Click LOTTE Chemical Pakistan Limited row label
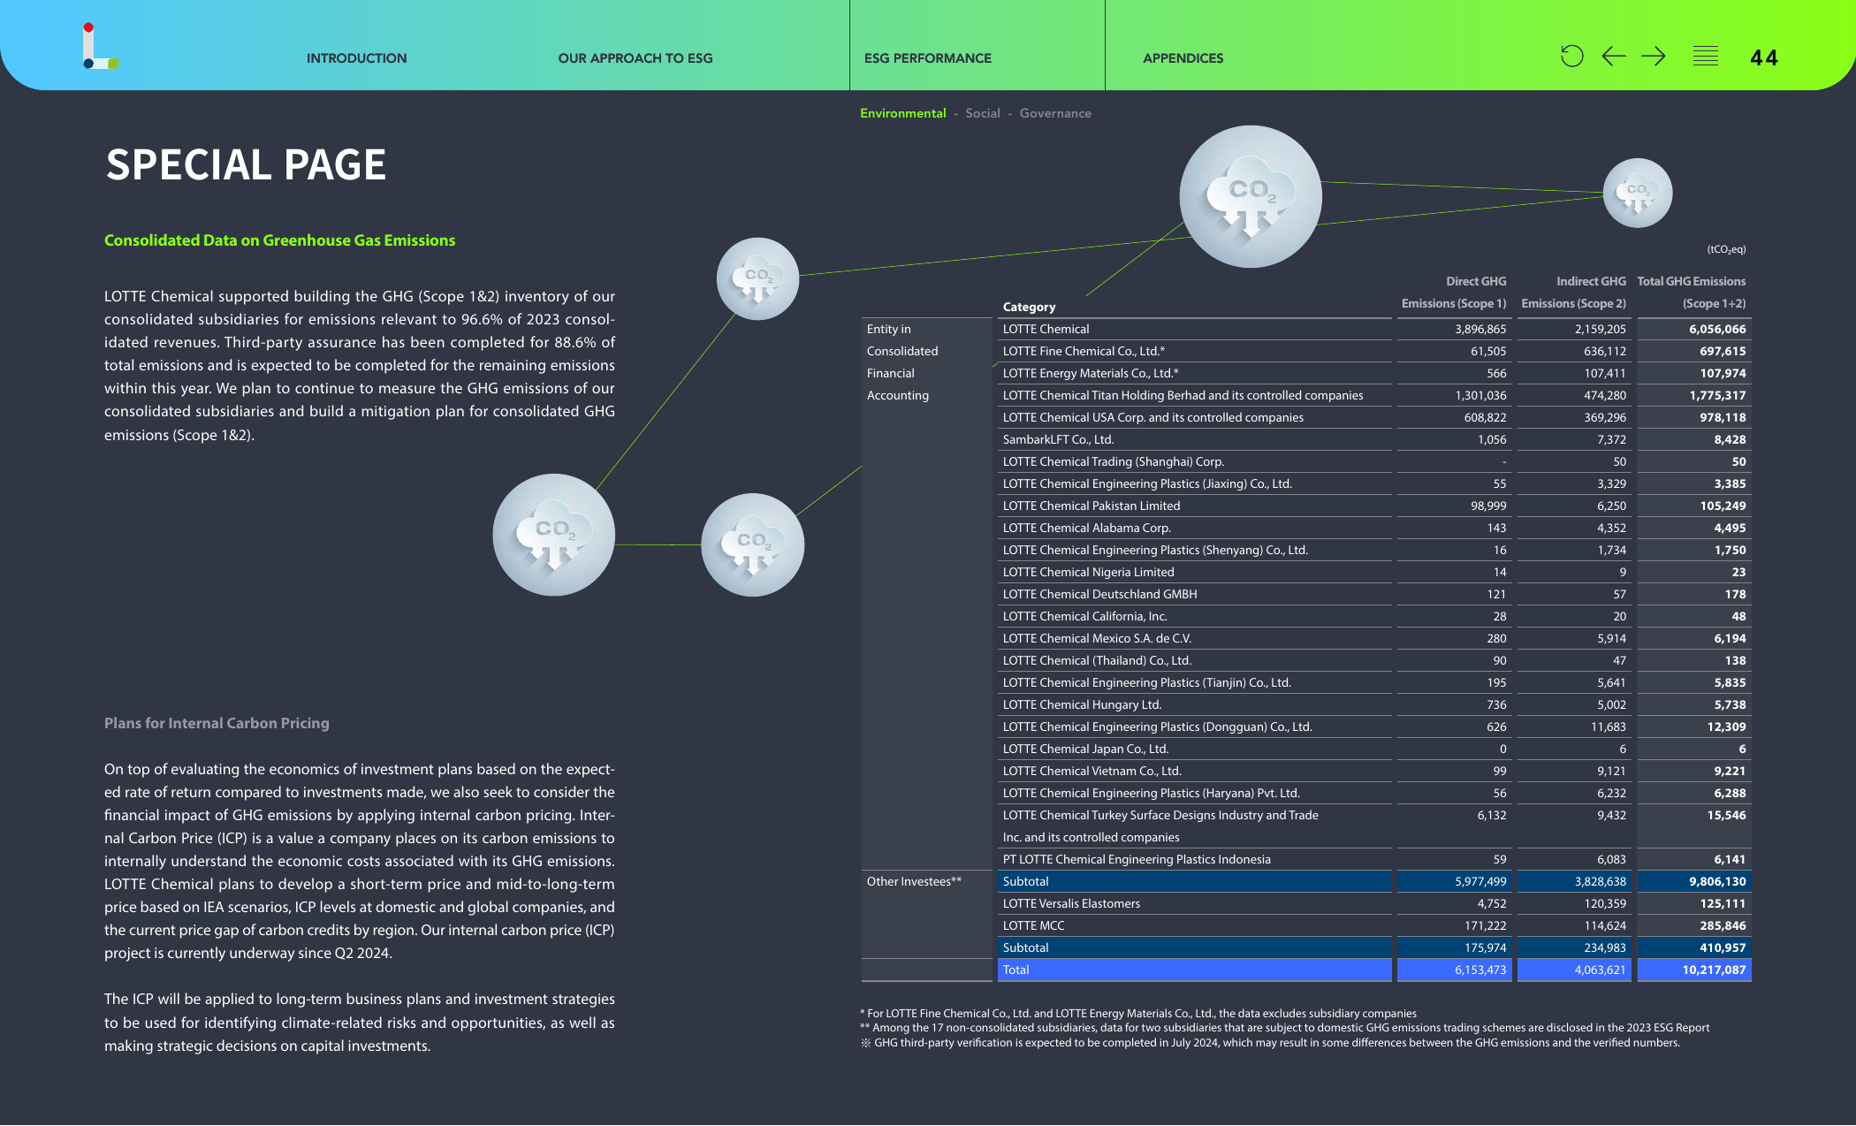 coord(1092,506)
